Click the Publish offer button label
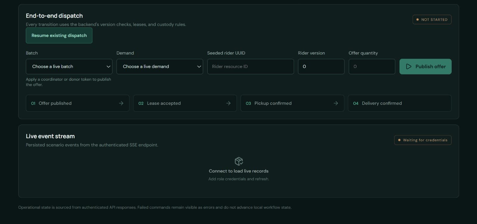Image resolution: width=477 pixels, height=224 pixels. (430, 66)
